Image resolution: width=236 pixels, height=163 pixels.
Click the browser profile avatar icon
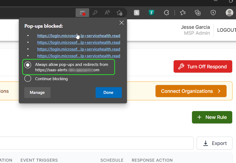tap(229, 13)
